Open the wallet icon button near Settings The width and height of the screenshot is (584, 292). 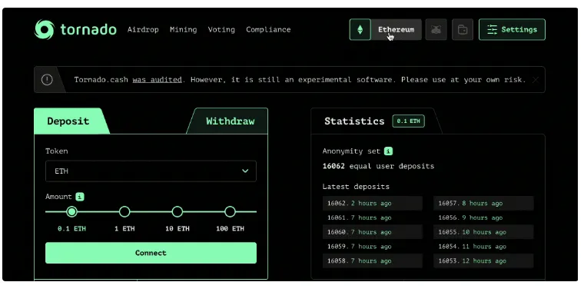tap(463, 29)
